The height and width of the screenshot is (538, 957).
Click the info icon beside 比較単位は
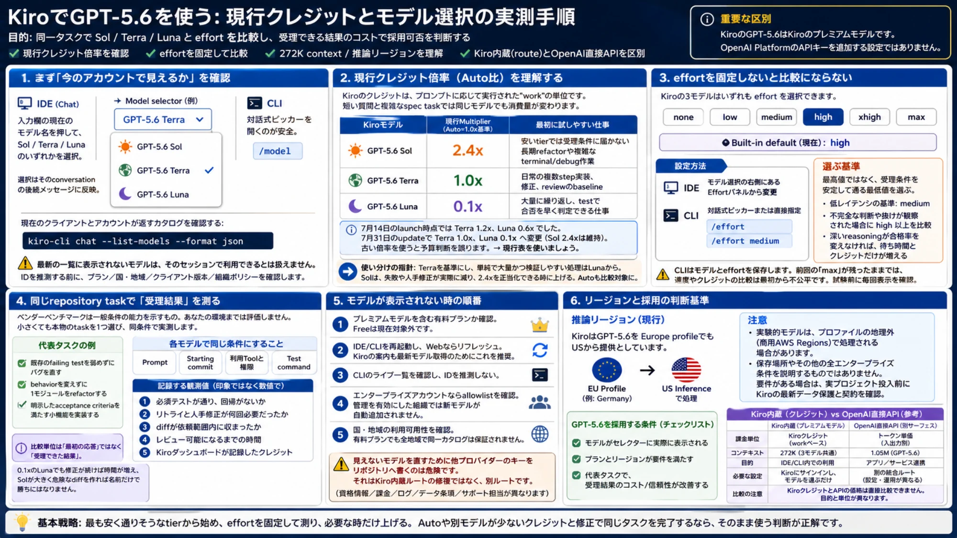point(22,448)
